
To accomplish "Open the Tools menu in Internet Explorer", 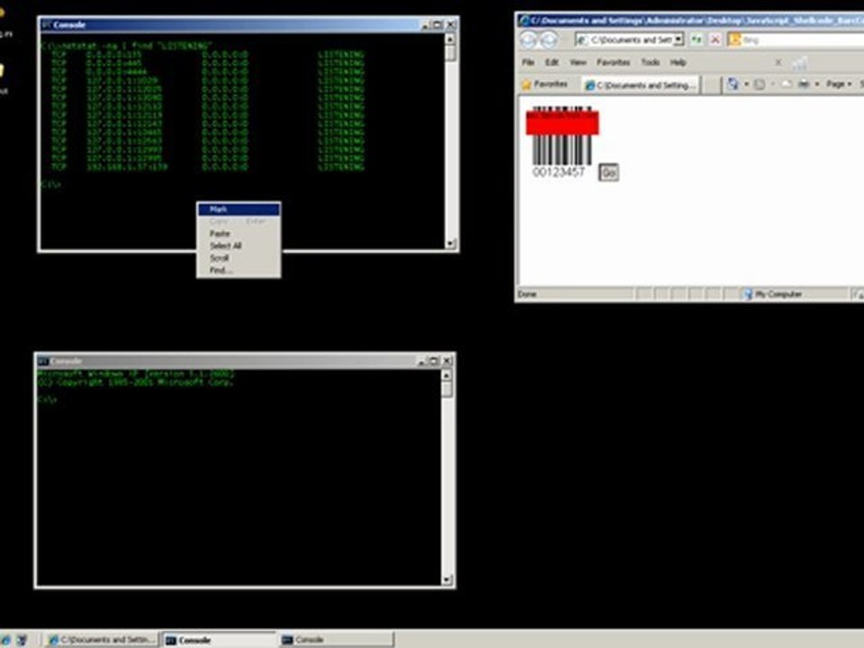I will tap(650, 62).
